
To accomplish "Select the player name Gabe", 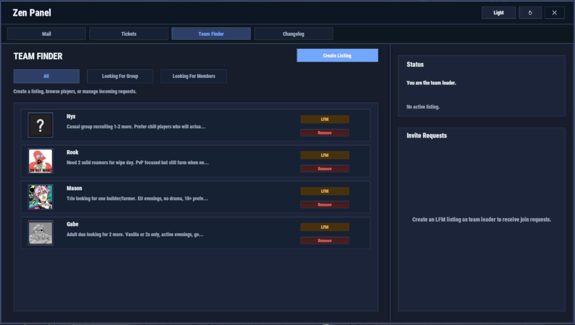I will [x=72, y=224].
